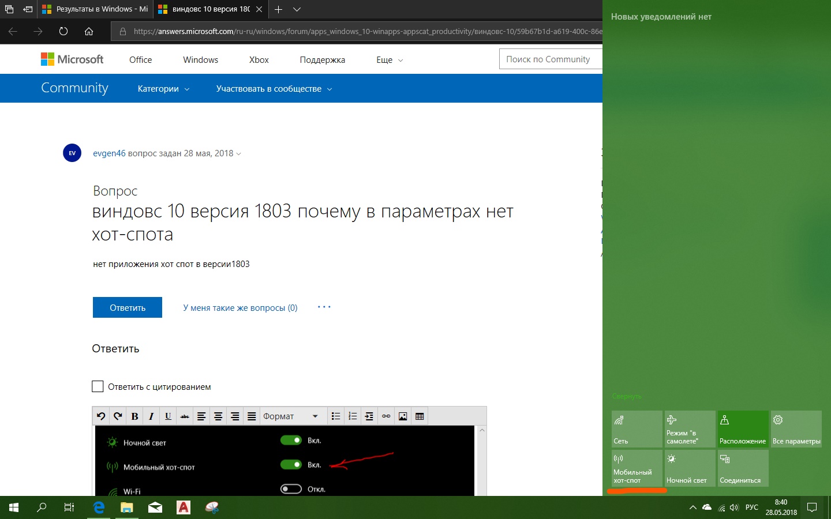Viewport: 831px width, 519px height.
Task: Expand the 'Еще' menu in header
Action: [390, 60]
